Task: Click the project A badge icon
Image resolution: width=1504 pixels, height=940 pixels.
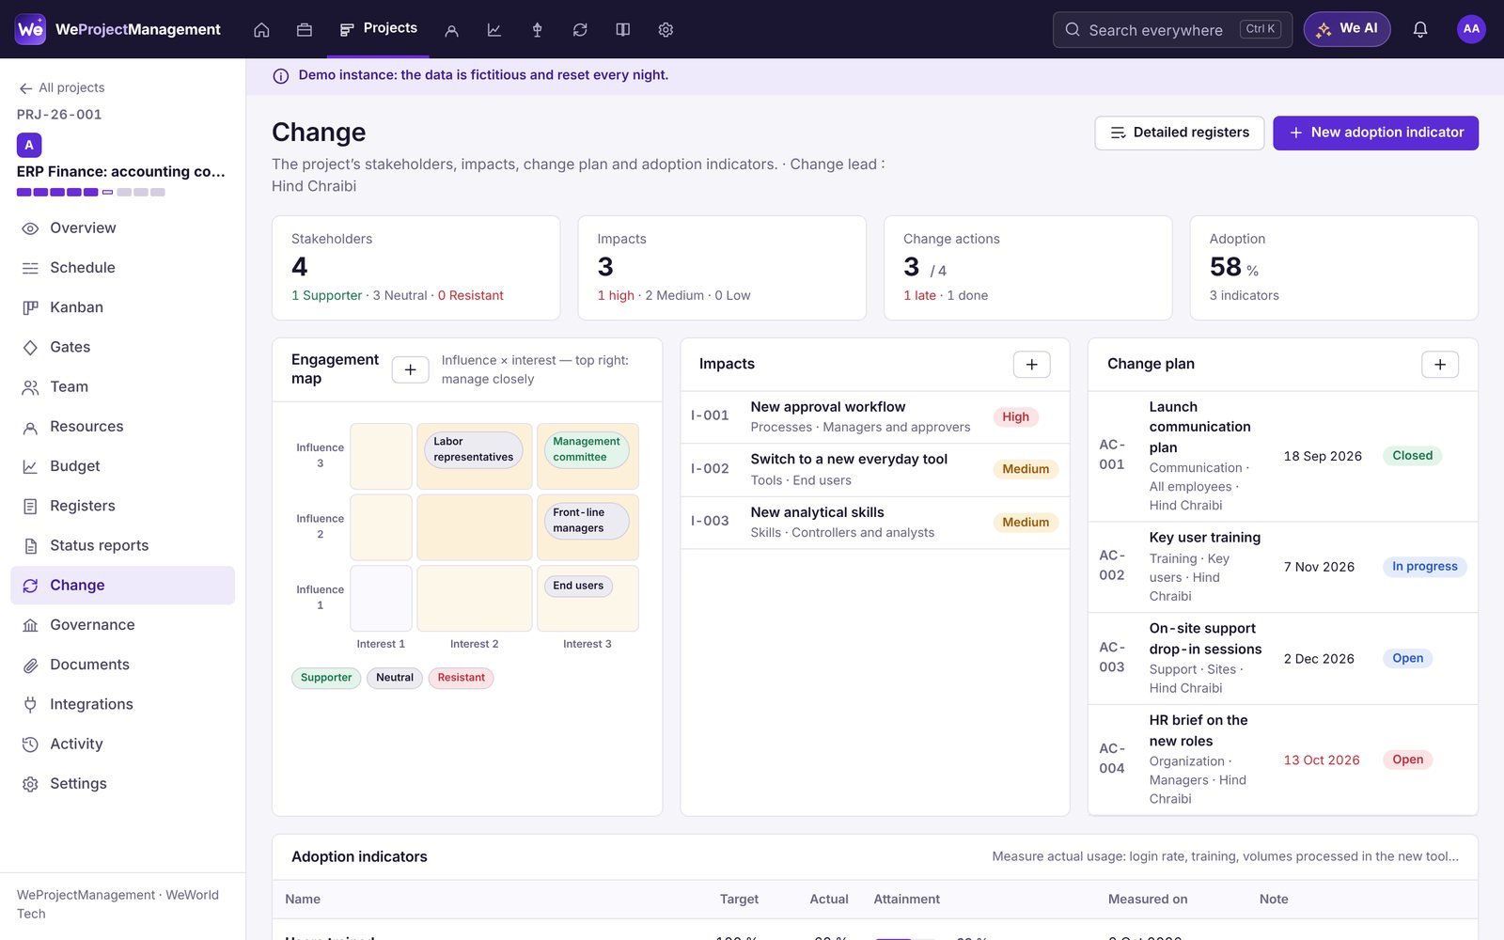Action: pos(29,145)
